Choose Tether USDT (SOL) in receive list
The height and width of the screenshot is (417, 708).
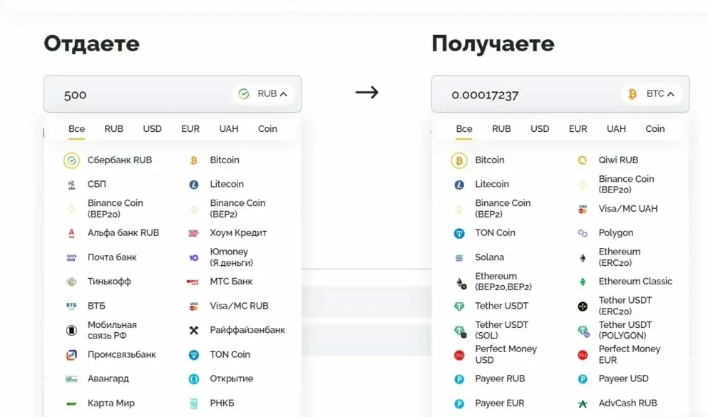coord(501,330)
